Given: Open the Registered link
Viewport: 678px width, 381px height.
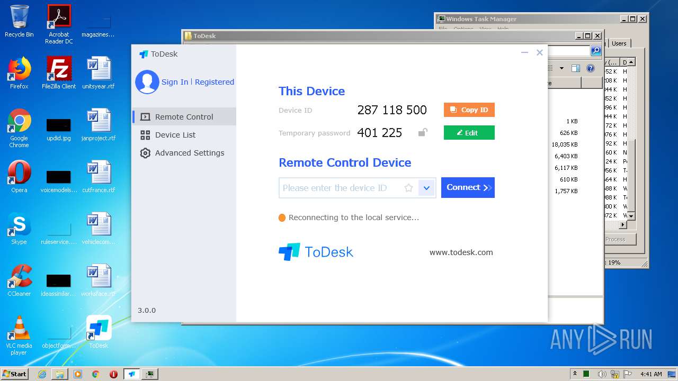Looking at the screenshot, I should [x=215, y=82].
